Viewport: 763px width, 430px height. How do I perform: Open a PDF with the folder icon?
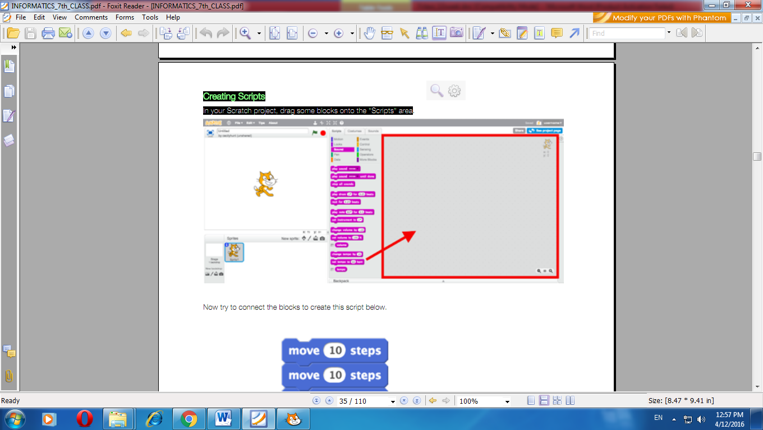13,33
